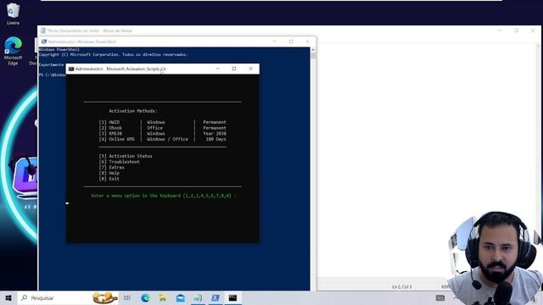Screen dimensions: 543x305
Task: Switch to Notepad taskbar icon
Action: click(x=198, y=297)
